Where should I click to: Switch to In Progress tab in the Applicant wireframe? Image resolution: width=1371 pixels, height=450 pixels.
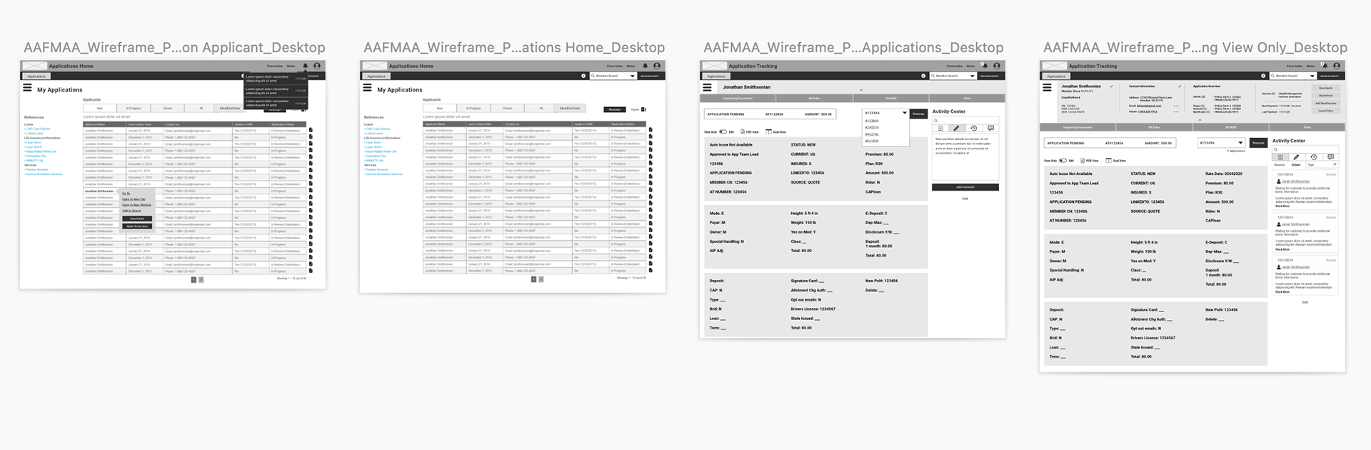(x=134, y=109)
